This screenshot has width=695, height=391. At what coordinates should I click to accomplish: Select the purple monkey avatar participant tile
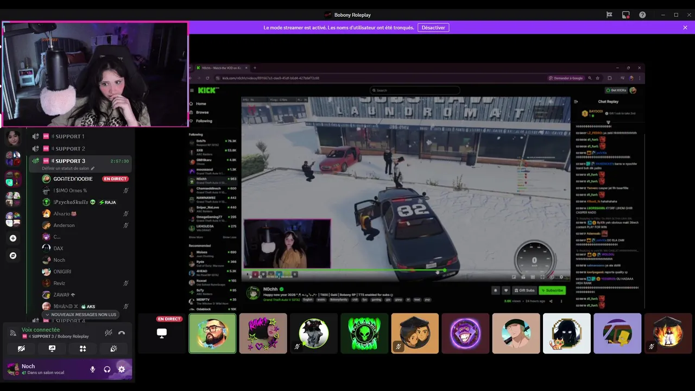click(465, 333)
